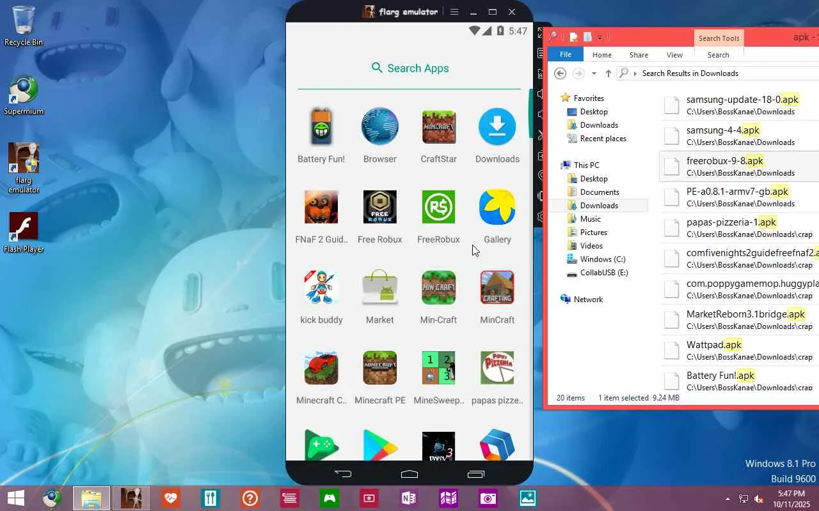The width and height of the screenshot is (819, 511).
Task: Tap the Android home navigation button
Action: pyautogui.click(x=409, y=474)
